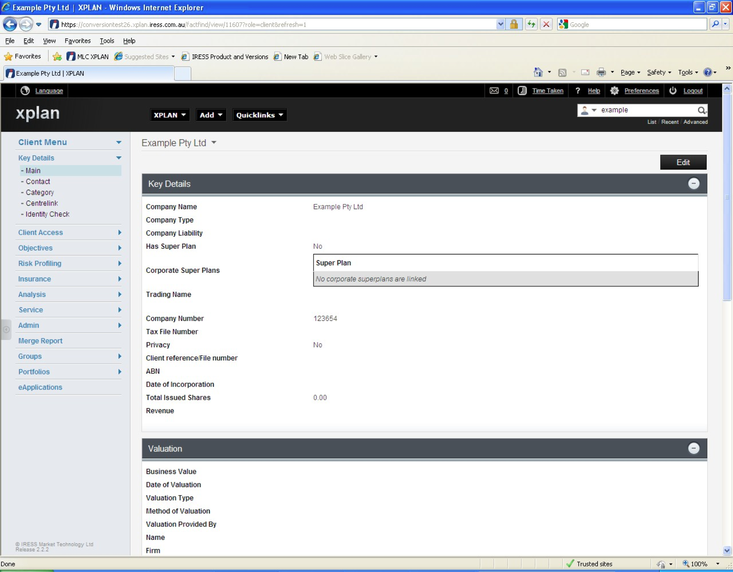This screenshot has width=733, height=572.
Task: Open the Favorites menu in menu bar
Action: pyautogui.click(x=77, y=41)
